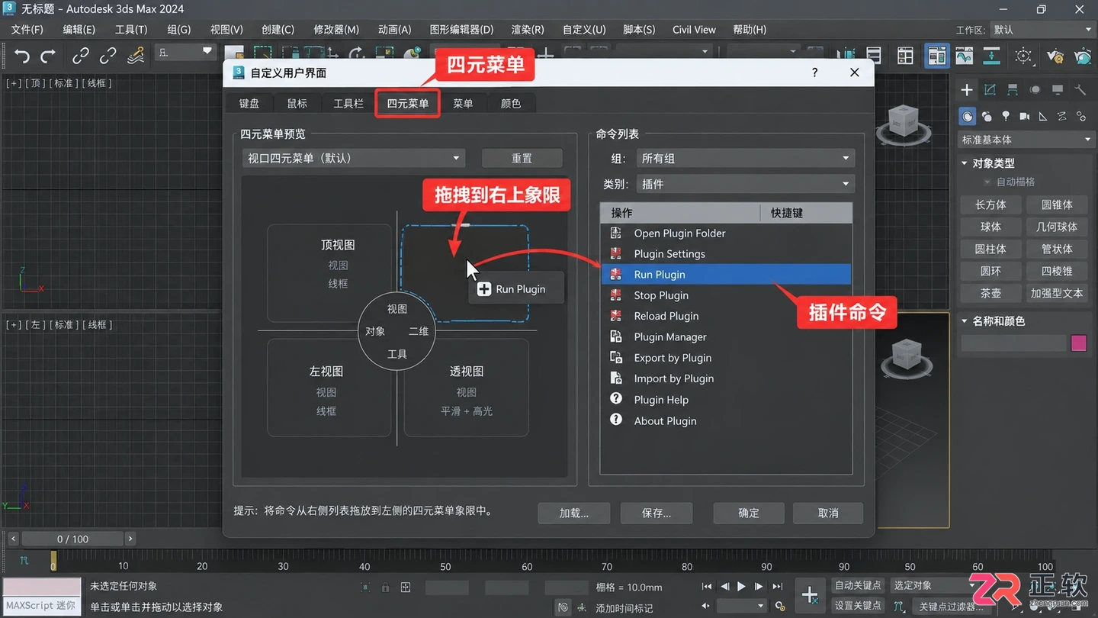Click the large Set Keys plus button
The width and height of the screenshot is (1098, 618).
click(810, 594)
